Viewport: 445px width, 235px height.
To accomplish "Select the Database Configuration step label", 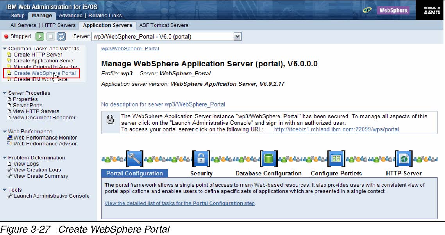I will pyautogui.click(x=268, y=173).
